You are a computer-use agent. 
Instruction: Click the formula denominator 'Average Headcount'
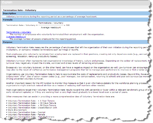51,28
